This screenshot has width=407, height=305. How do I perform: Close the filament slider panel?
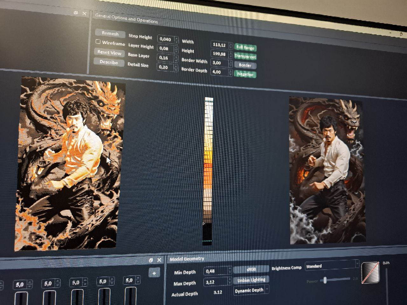pyautogui.click(x=159, y=260)
